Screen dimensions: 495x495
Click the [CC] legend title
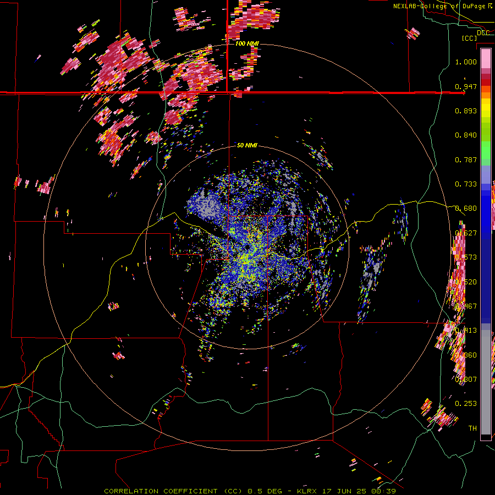470,38
